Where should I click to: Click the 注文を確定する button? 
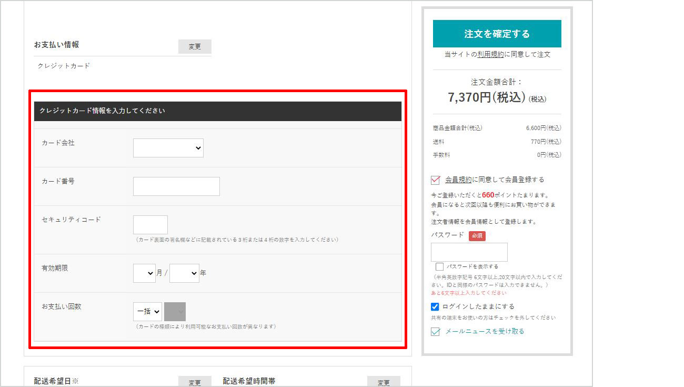click(497, 34)
